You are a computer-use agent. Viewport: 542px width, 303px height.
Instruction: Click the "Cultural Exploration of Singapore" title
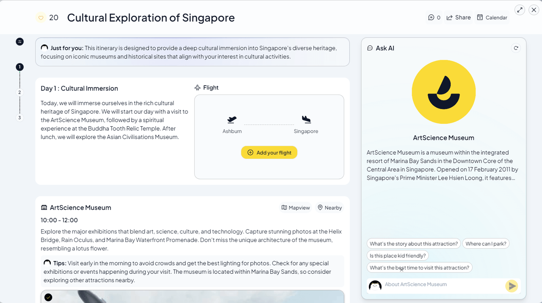coord(151,18)
